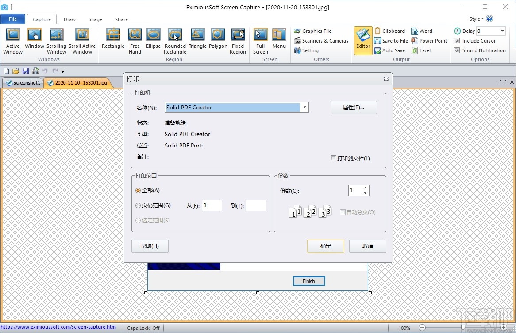This screenshot has height=333, width=516.
Task: Open the eximioussoft.com screen-capture link
Action: click(59, 327)
